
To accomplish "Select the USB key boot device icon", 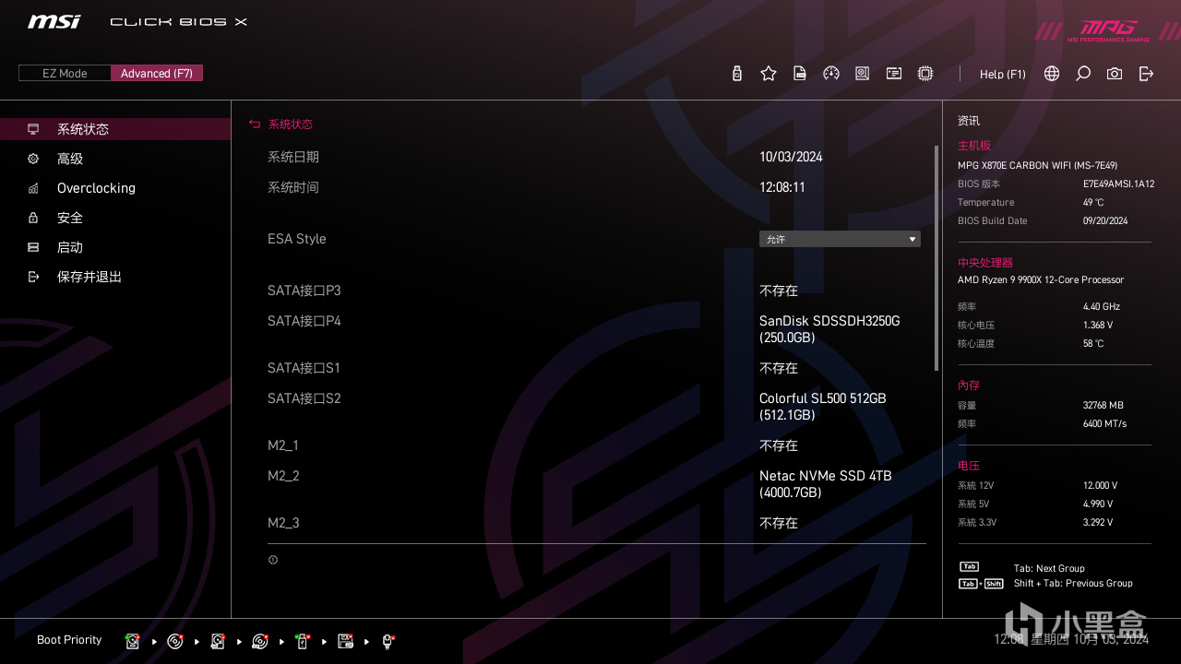I will 303,641.
